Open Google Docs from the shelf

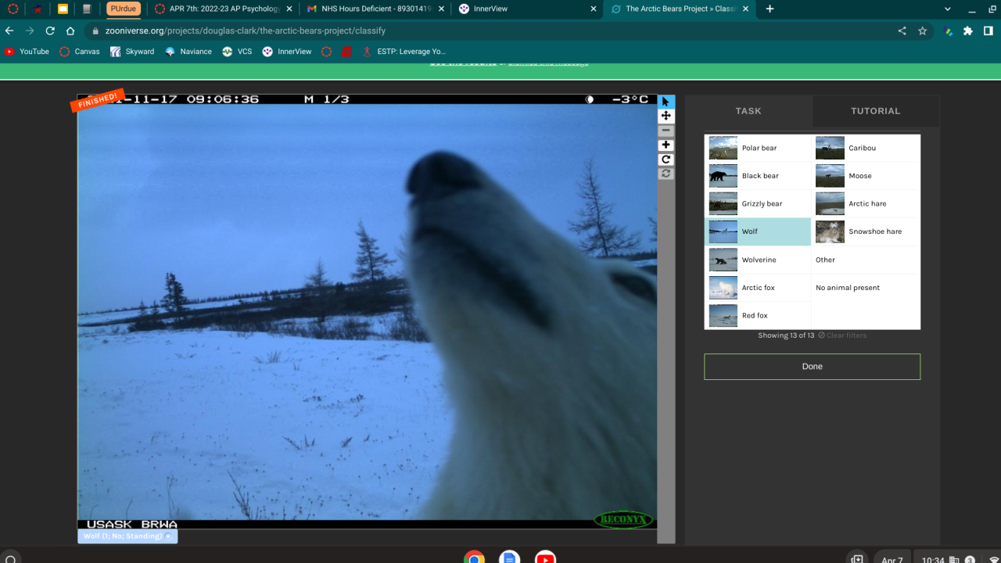[x=510, y=558]
